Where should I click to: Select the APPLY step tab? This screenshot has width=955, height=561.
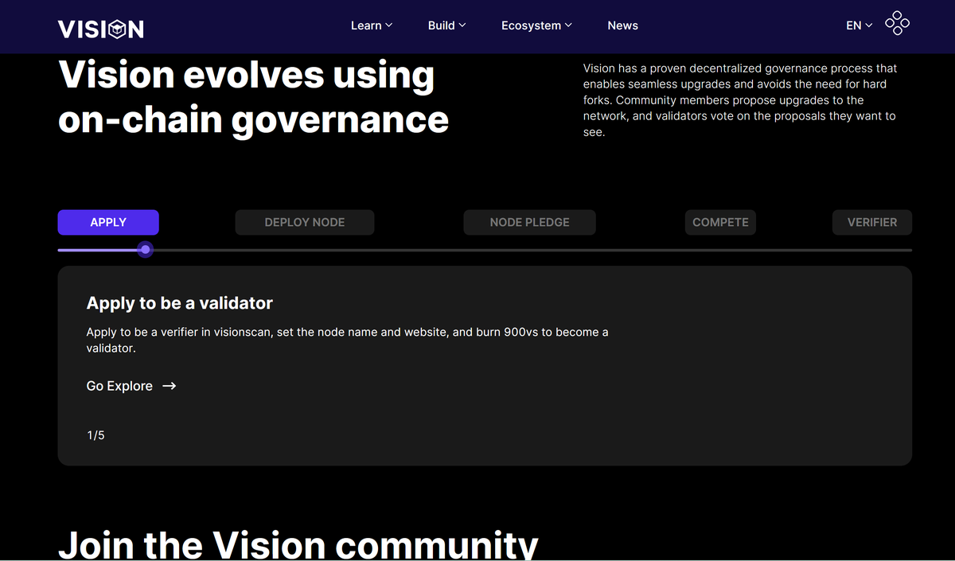108,222
